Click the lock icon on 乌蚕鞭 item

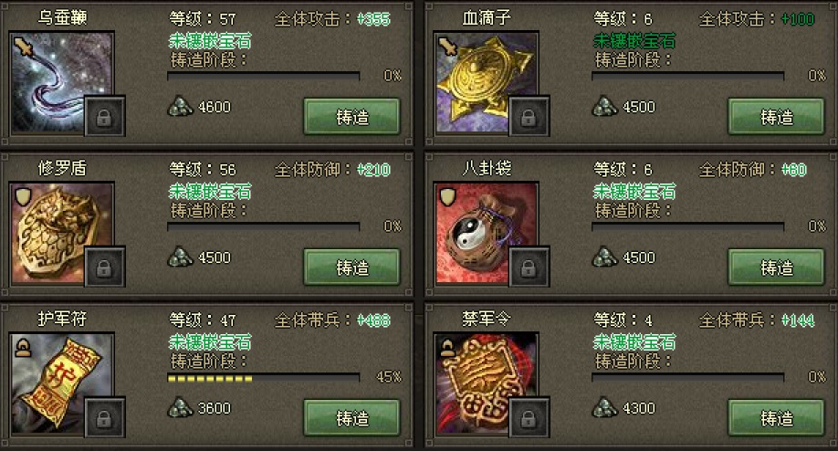pos(104,116)
